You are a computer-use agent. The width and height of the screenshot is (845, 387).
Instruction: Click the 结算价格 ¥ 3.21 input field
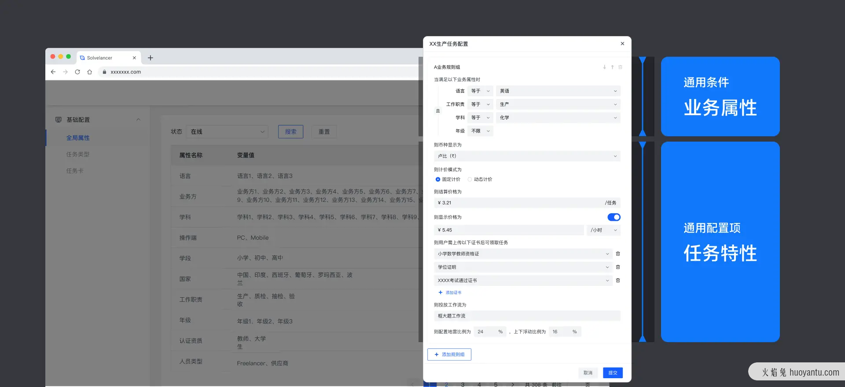(527, 203)
